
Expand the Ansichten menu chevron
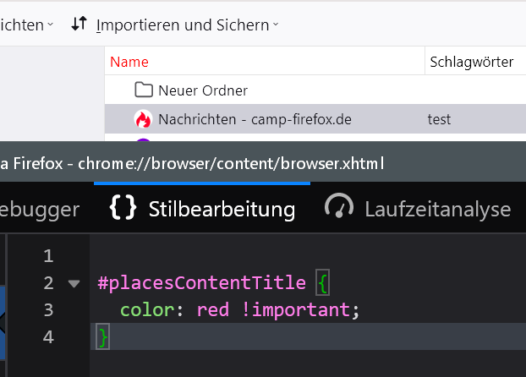click(50, 25)
